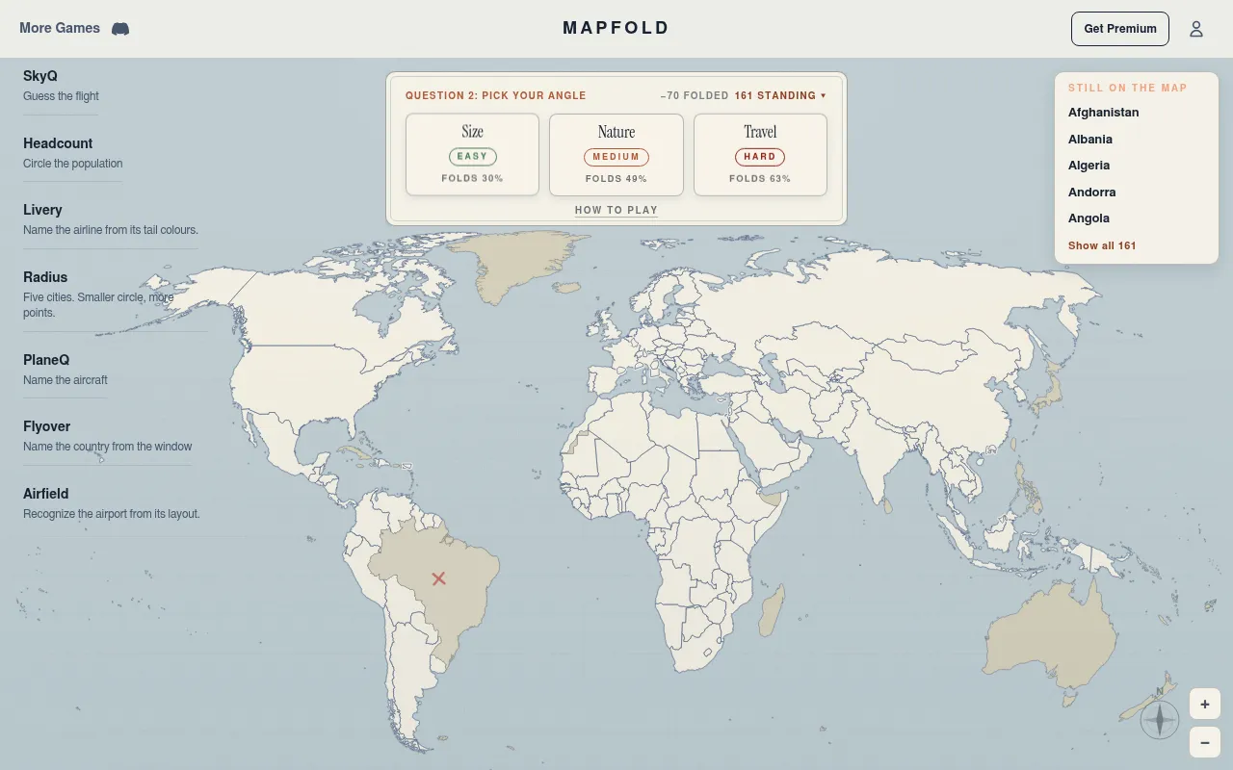This screenshot has height=770, width=1233.
Task: Expand the 161 Standing dropdown
Action: pos(780,95)
